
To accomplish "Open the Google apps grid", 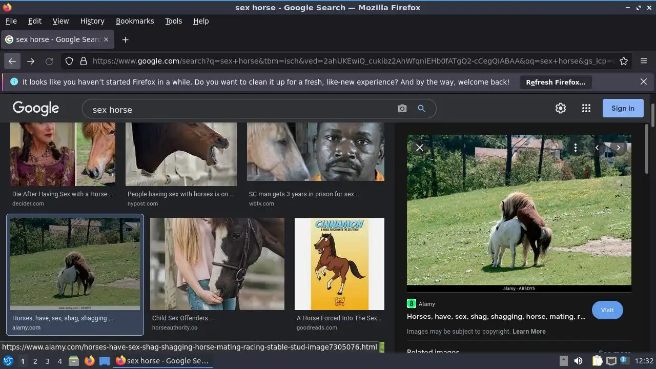I will pyautogui.click(x=586, y=108).
